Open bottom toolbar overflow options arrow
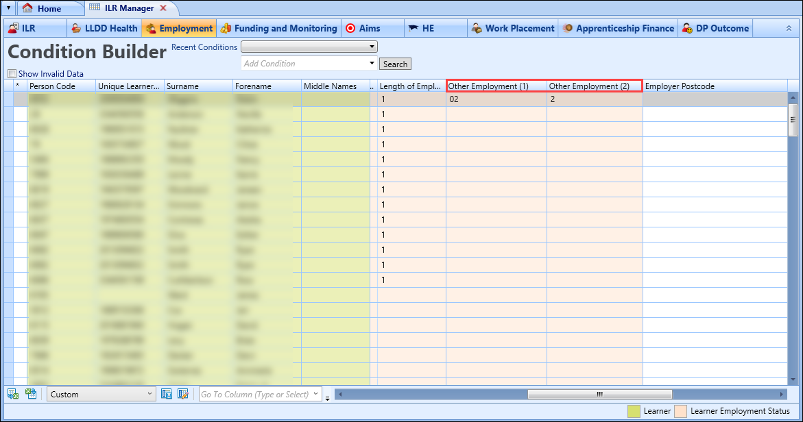The width and height of the screenshot is (803, 422). (327, 398)
